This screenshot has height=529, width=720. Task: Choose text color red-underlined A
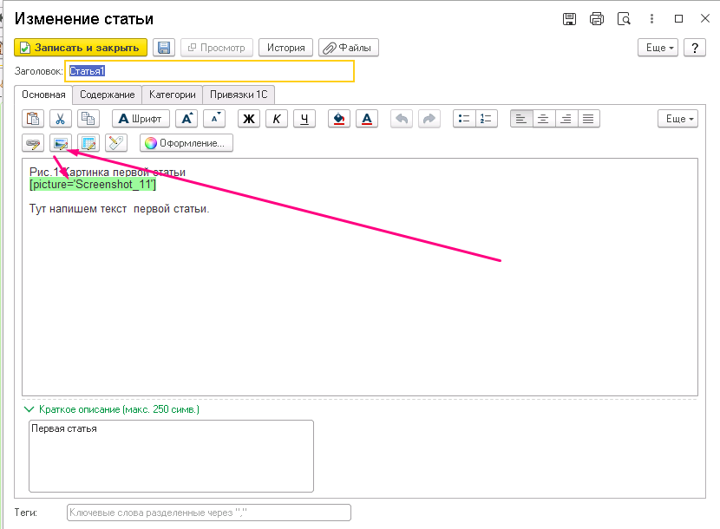pyautogui.click(x=367, y=119)
